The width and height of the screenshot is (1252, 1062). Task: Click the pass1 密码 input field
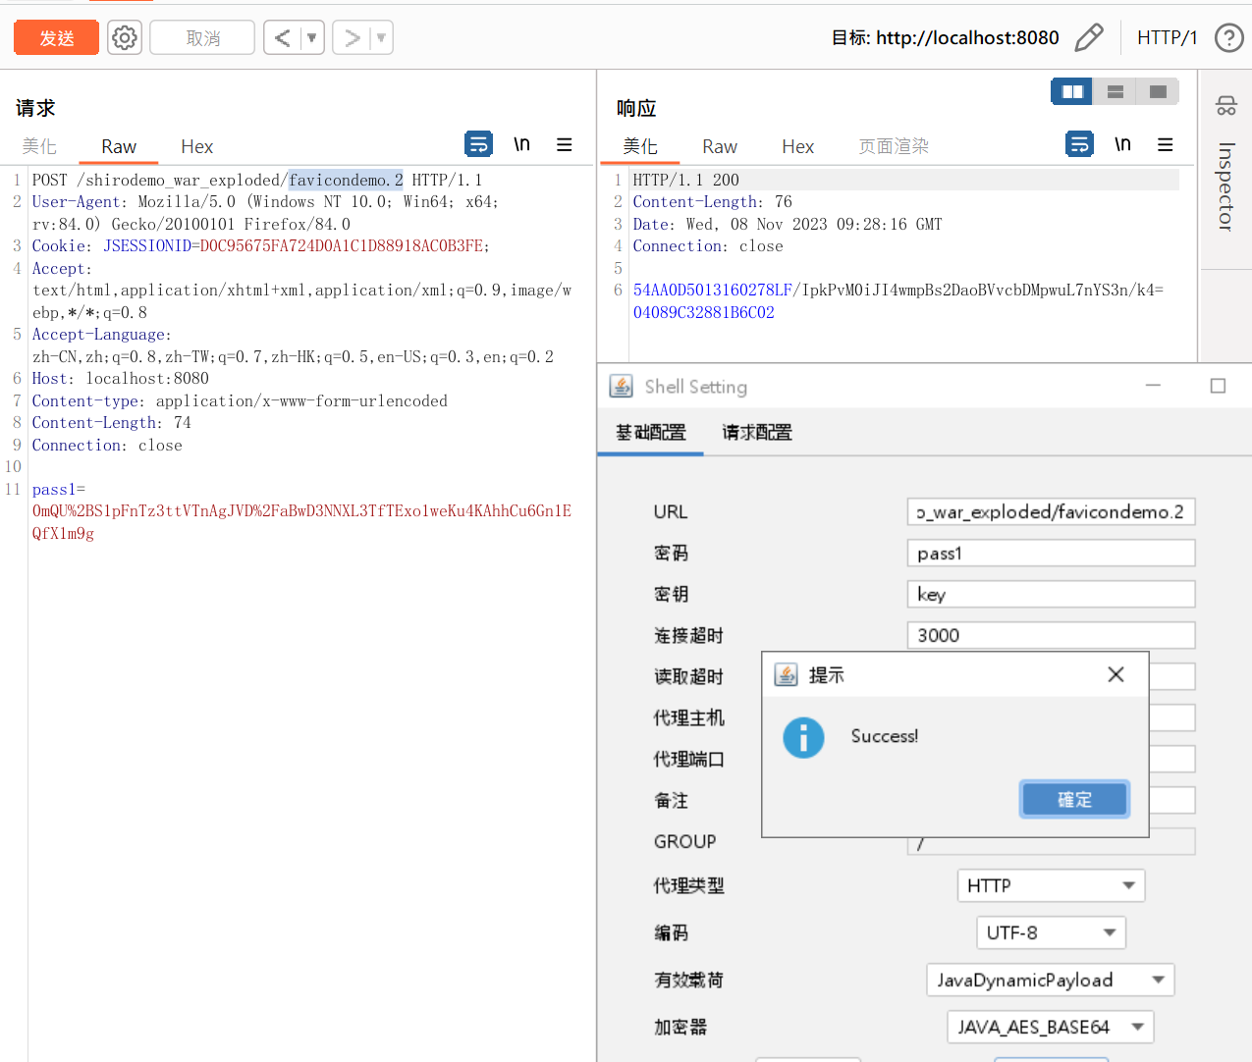(1051, 553)
